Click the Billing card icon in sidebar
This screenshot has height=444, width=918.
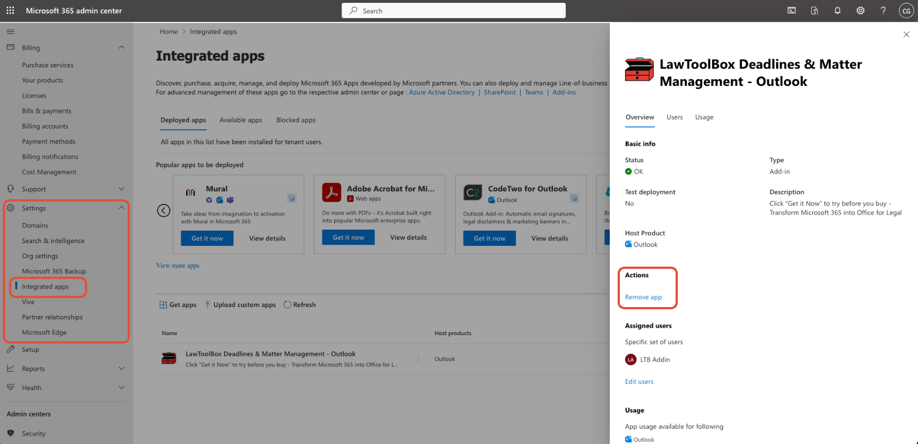click(x=11, y=48)
